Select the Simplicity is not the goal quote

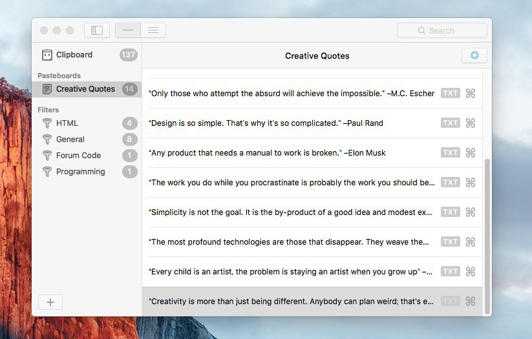pos(312,212)
